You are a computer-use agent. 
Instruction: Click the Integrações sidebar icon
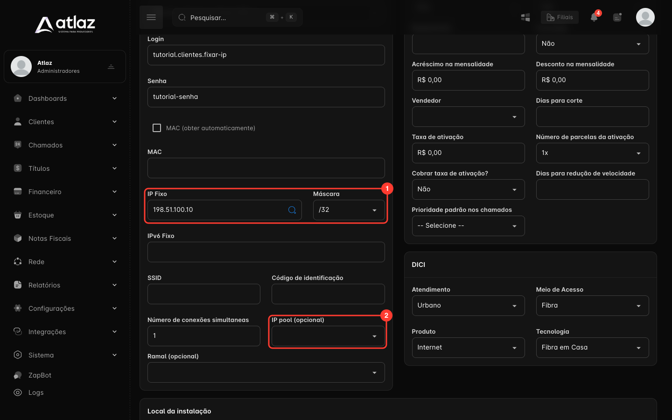tap(18, 331)
